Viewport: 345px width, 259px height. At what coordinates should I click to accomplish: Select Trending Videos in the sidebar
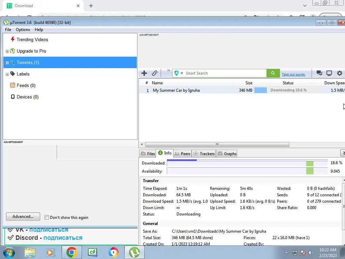coord(32,40)
